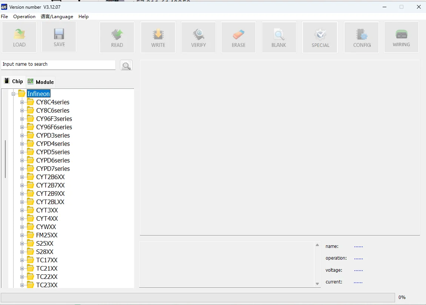Select the Infineon tree label
Screen dimensions: 426x305
[x=38, y=94]
